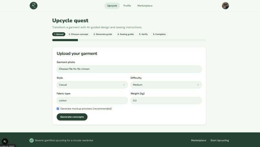
Task: Click the Transform a garment subtitle text
Action: click(x=97, y=27)
